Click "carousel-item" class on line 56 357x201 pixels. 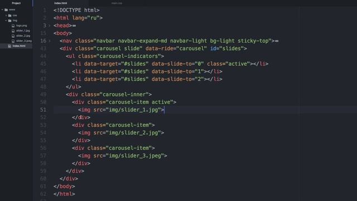[129, 148]
